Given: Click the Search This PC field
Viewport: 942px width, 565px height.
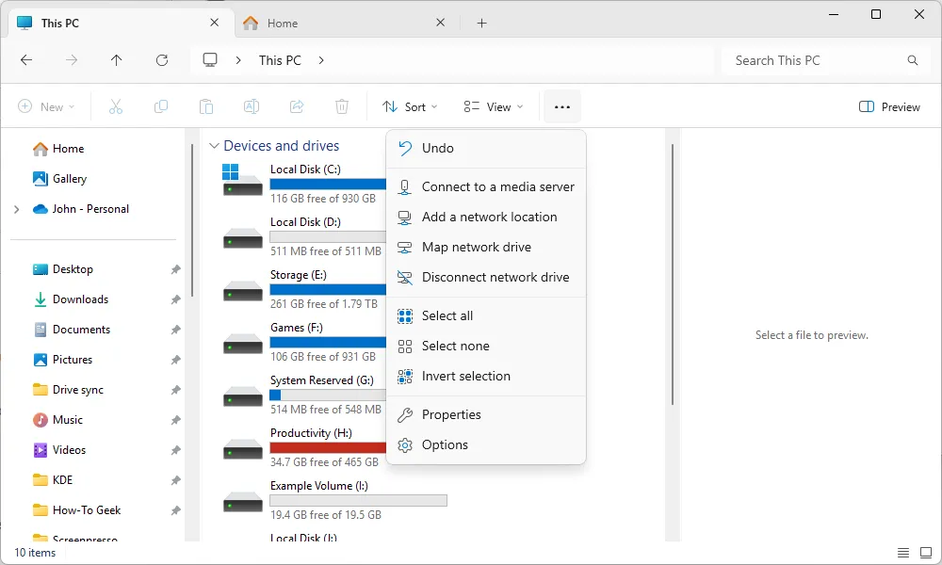Looking at the screenshot, I should [x=825, y=60].
